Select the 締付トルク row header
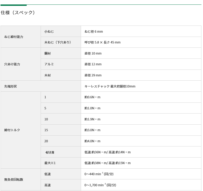Image resolution: width=203 pixels, height=191 pixels. coord(12,130)
